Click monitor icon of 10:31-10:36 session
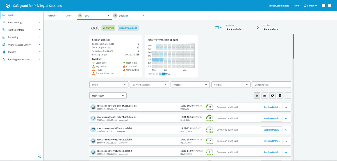This screenshot has height=161, width=337. click(93, 118)
